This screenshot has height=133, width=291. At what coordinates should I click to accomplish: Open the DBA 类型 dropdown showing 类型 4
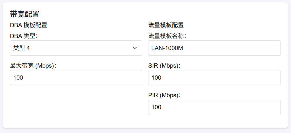point(76,48)
